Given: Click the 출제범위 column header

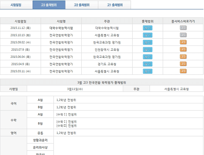Looking at the screenshot, I should pos(148,21).
